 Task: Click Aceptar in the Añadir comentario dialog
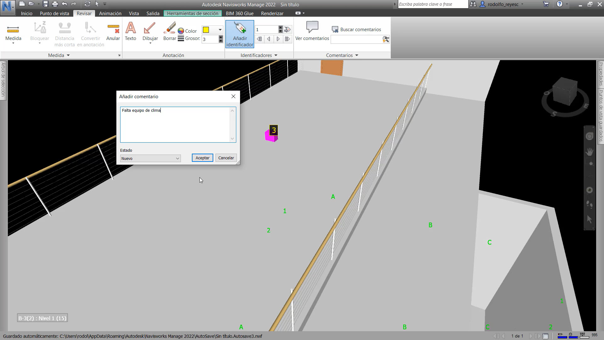[202, 158]
